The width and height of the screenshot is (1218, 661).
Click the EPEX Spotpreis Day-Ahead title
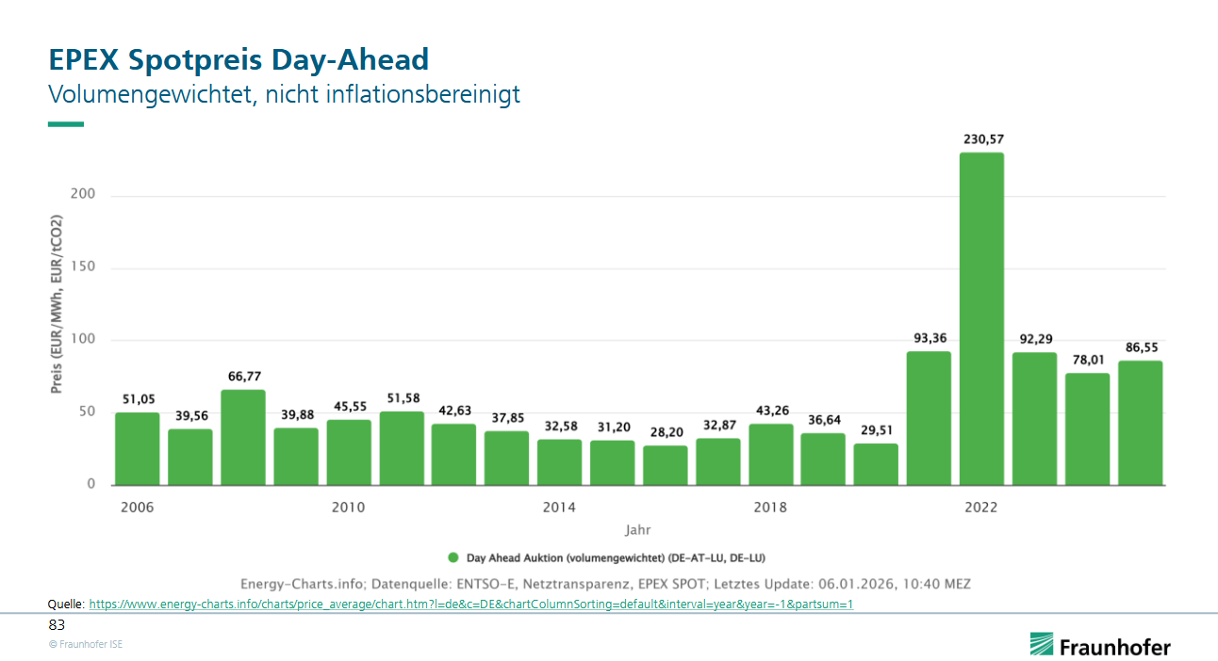tap(239, 60)
